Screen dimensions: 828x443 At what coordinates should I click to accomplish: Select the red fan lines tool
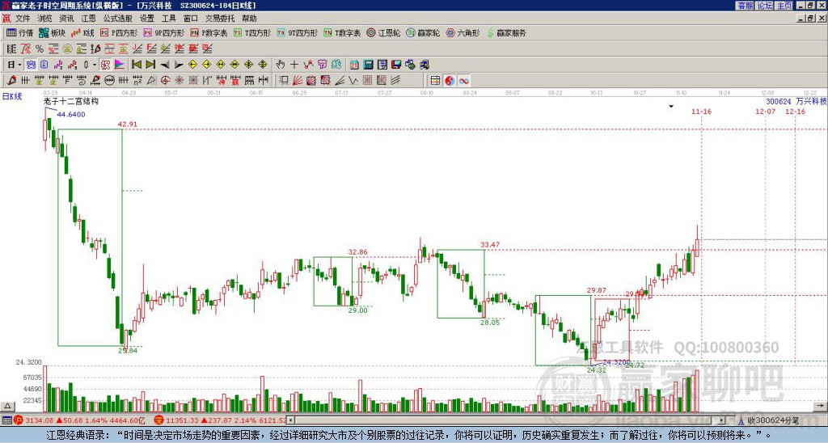click(298, 81)
